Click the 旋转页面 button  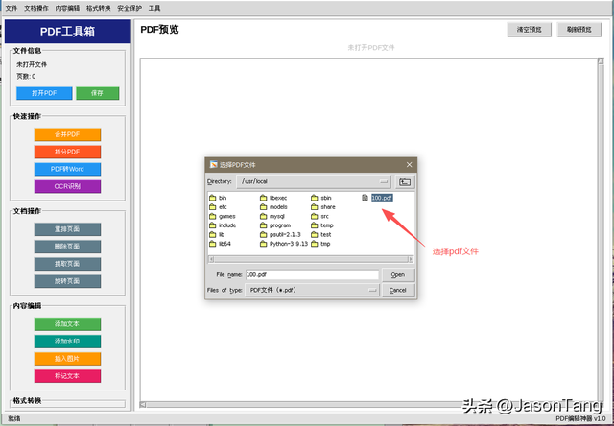[x=67, y=281]
